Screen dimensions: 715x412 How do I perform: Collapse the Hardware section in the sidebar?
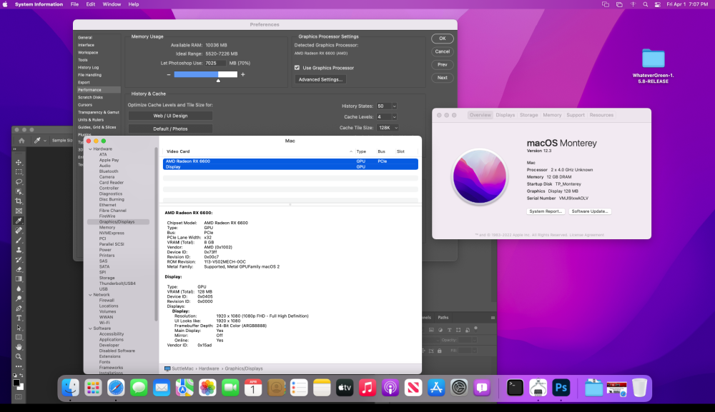click(x=90, y=149)
